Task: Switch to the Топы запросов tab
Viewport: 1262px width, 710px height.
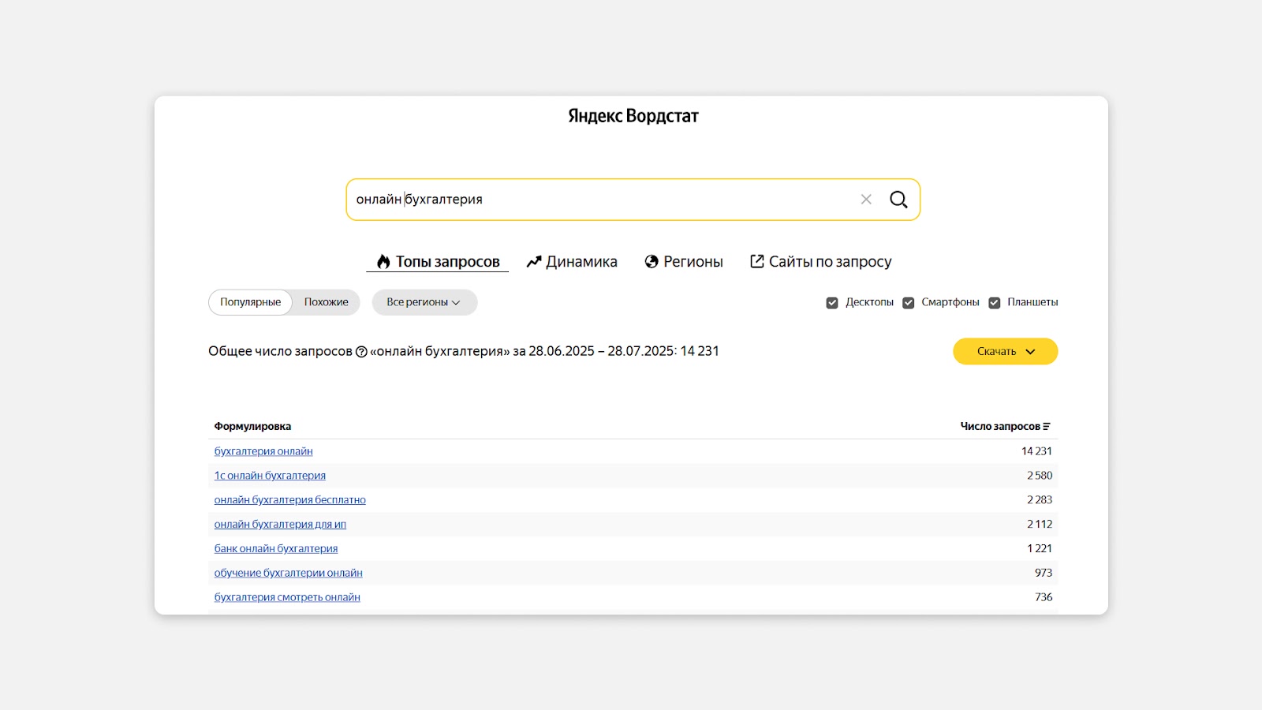Action: pyautogui.click(x=438, y=262)
